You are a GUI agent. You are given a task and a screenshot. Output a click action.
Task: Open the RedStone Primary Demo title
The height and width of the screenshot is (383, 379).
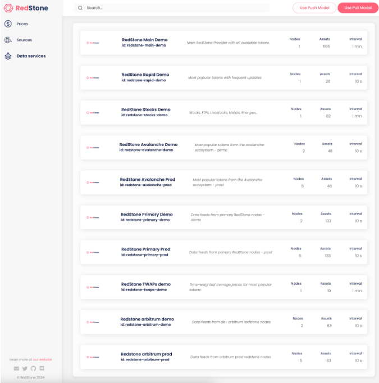pos(147,214)
